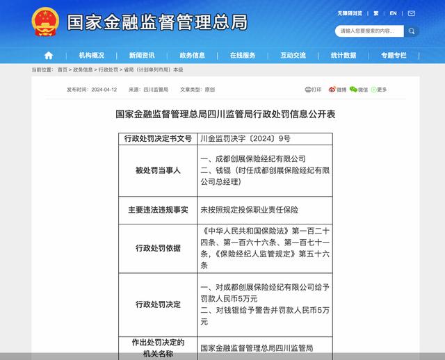Viewport: 445px width, 360px height.
Task: Open 新闻资讯 menu
Action: click(x=142, y=56)
